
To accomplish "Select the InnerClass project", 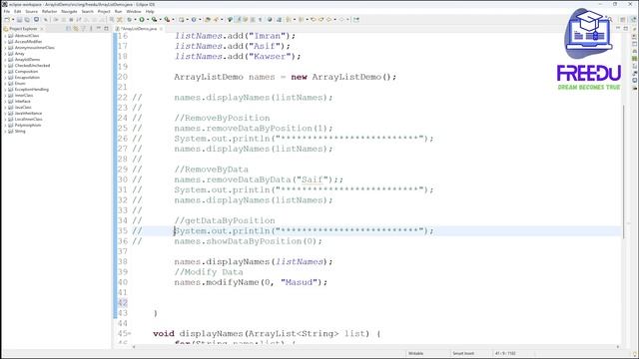I will (24, 96).
